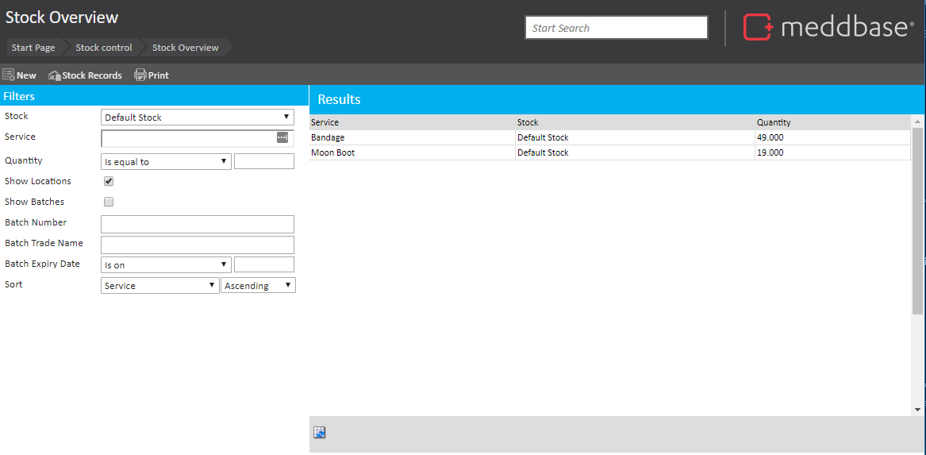The width and height of the screenshot is (926, 455).
Task: Click the Service lookup ellipsis icon
Action: click(x=282, y=137)
